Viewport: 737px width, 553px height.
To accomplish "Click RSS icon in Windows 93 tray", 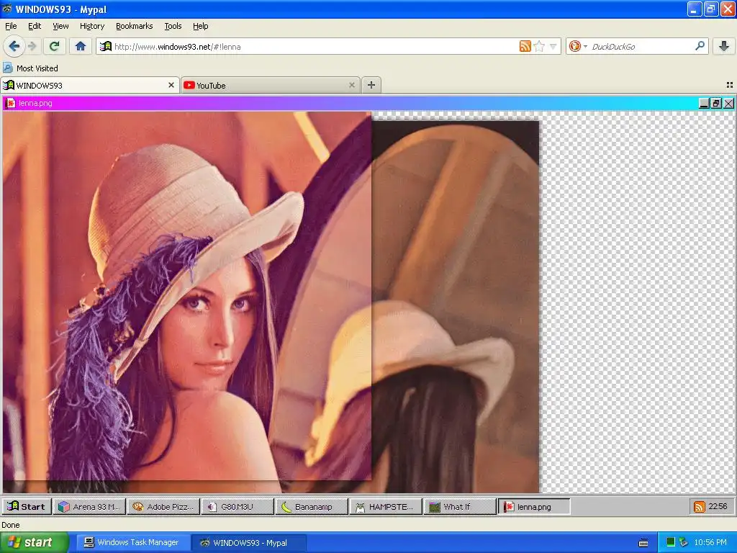I will pyautogui.click(x=700, y=506).
